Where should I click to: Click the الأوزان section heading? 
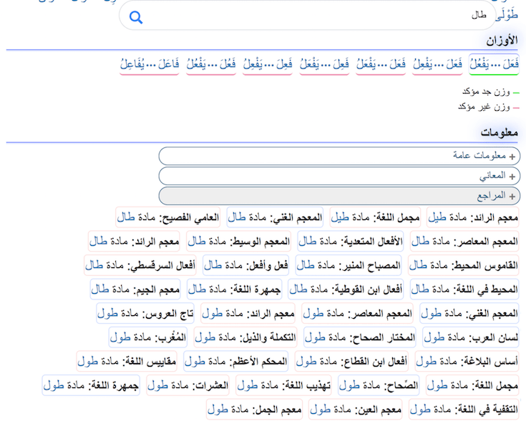click(x=502, y=41)
